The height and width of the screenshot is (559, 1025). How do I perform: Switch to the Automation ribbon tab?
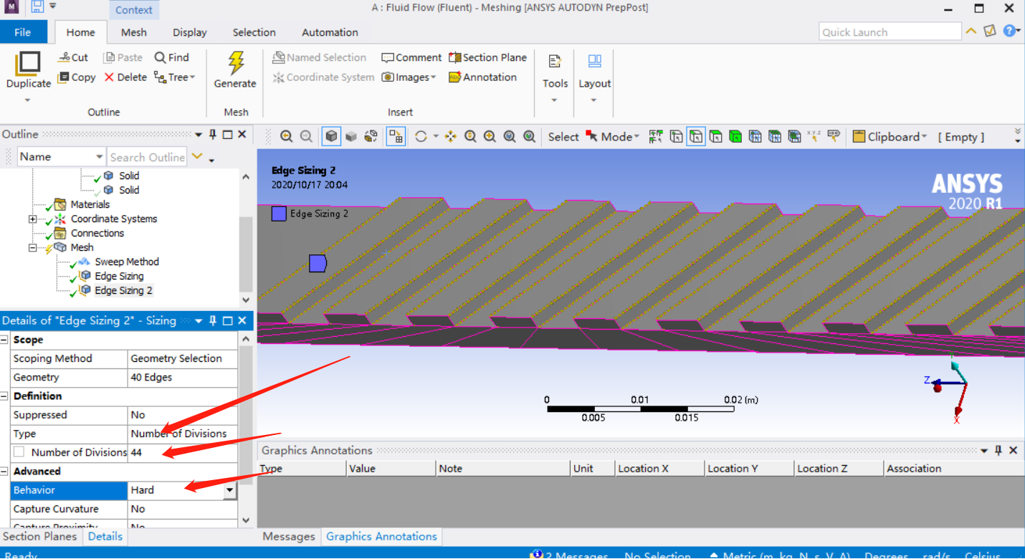[330, 32]
